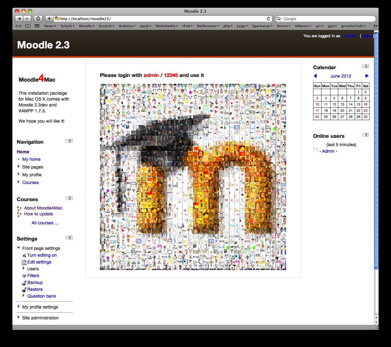
Task: Click the mosaic image on the front page
Action: pos(193,177)
